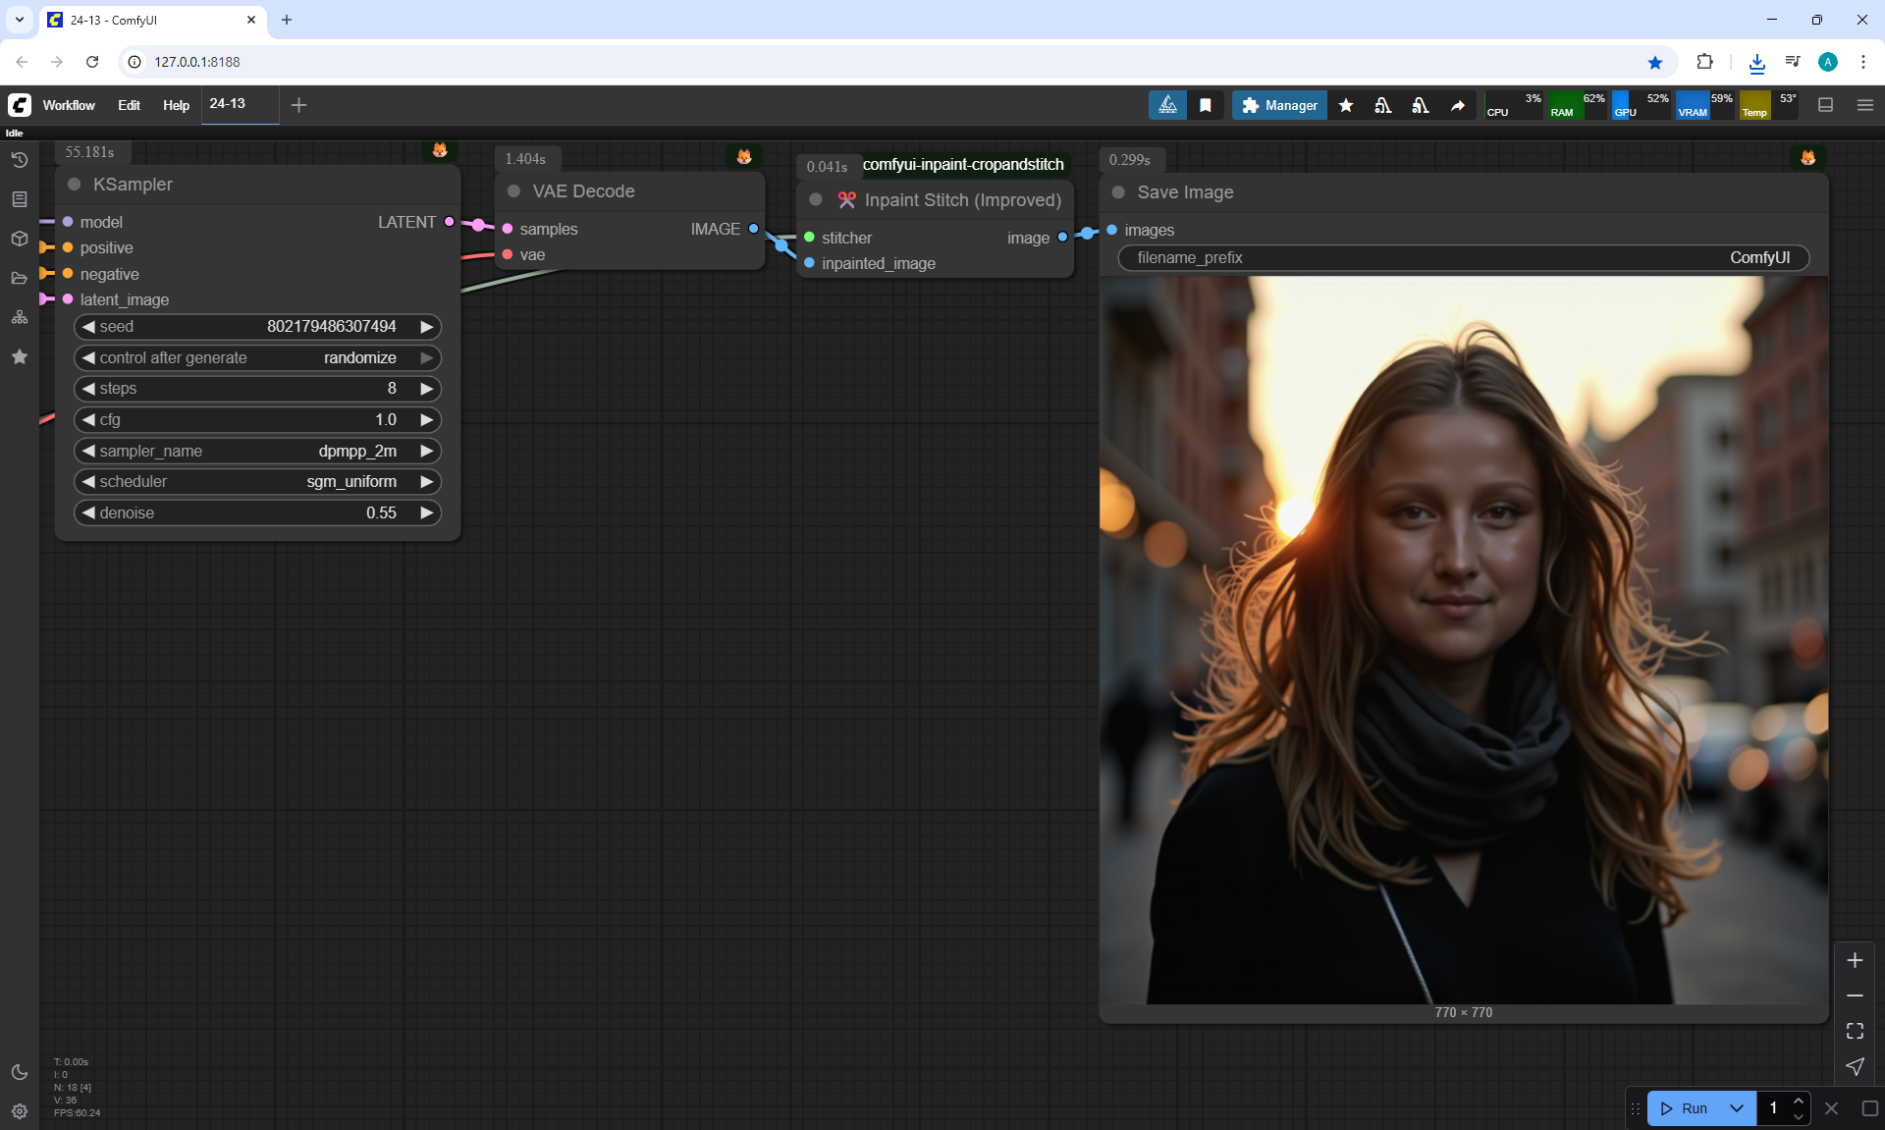Open the scheduler sgm_uniform selector
1885x1130 pixels.
pyautogui.click(x=257, y=482)
